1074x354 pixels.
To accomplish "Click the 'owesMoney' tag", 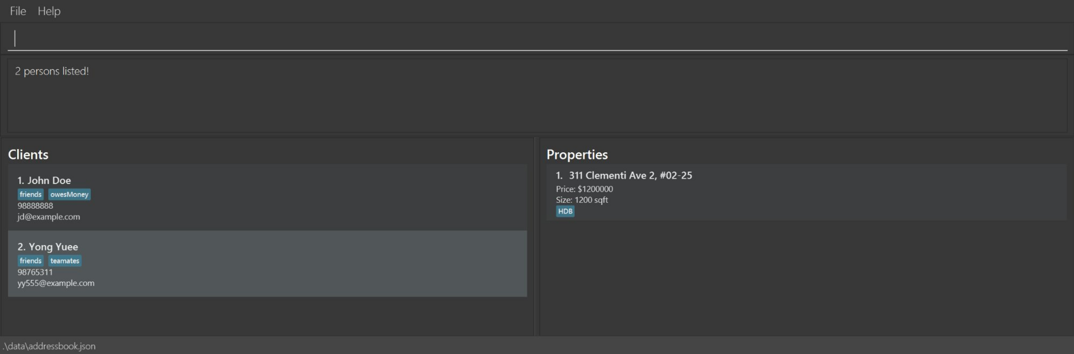I will (69, 194).
